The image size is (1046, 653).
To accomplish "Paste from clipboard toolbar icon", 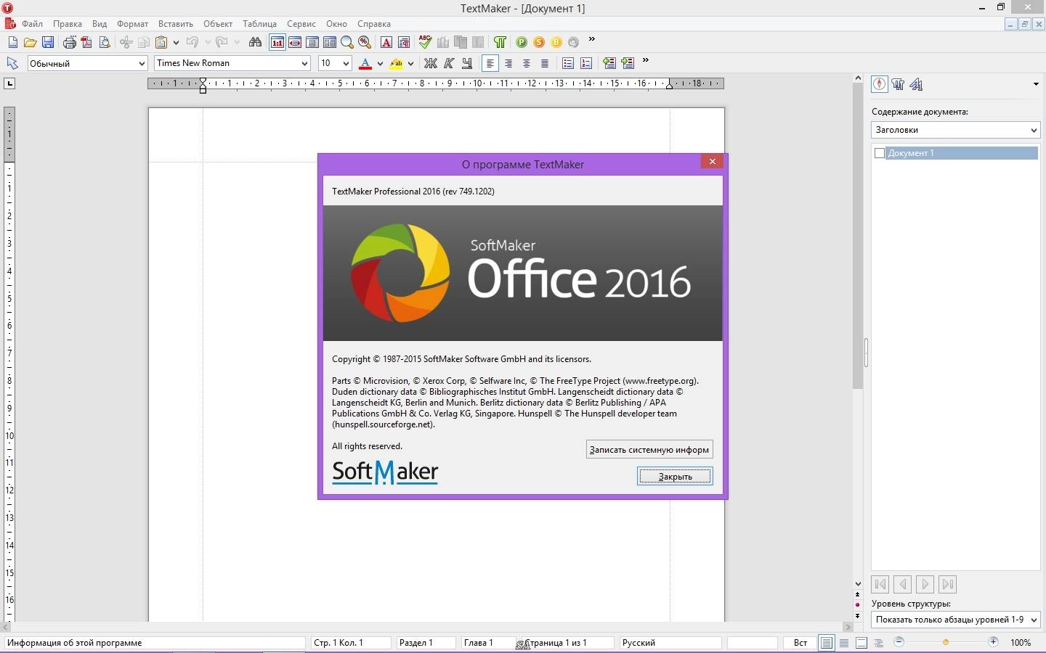I will [161, 42].
